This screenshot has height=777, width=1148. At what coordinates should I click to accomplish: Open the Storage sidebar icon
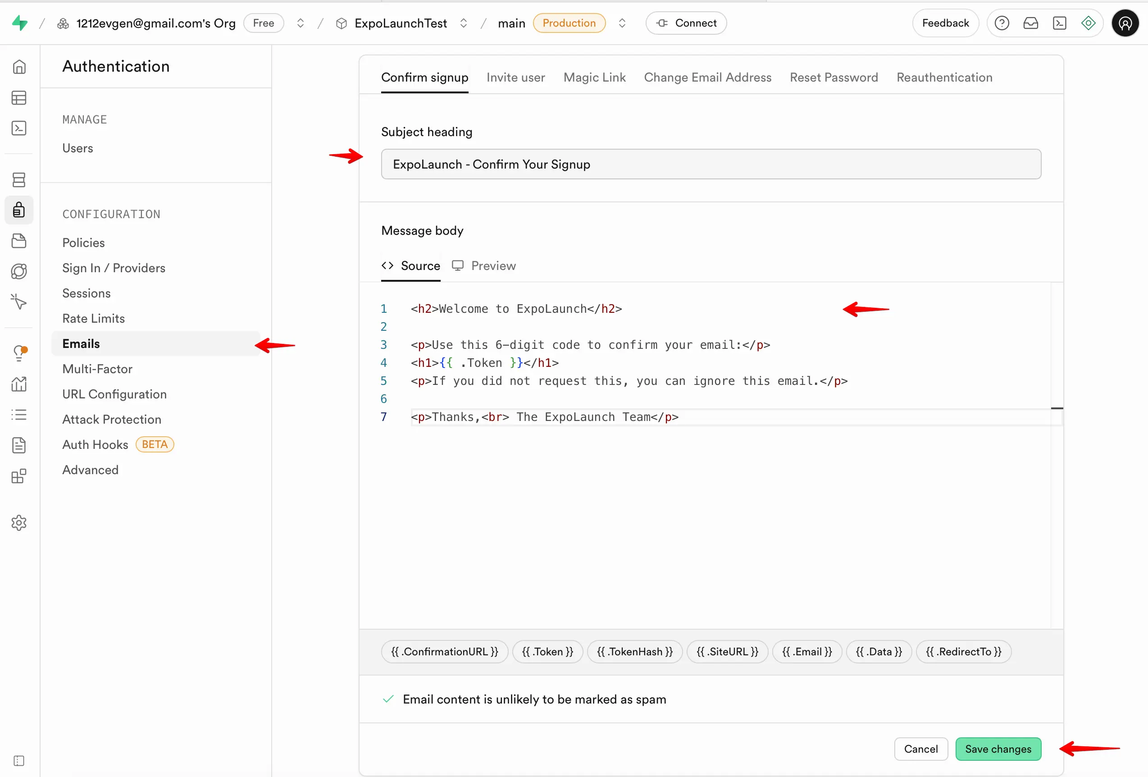(x=19, y=241)
